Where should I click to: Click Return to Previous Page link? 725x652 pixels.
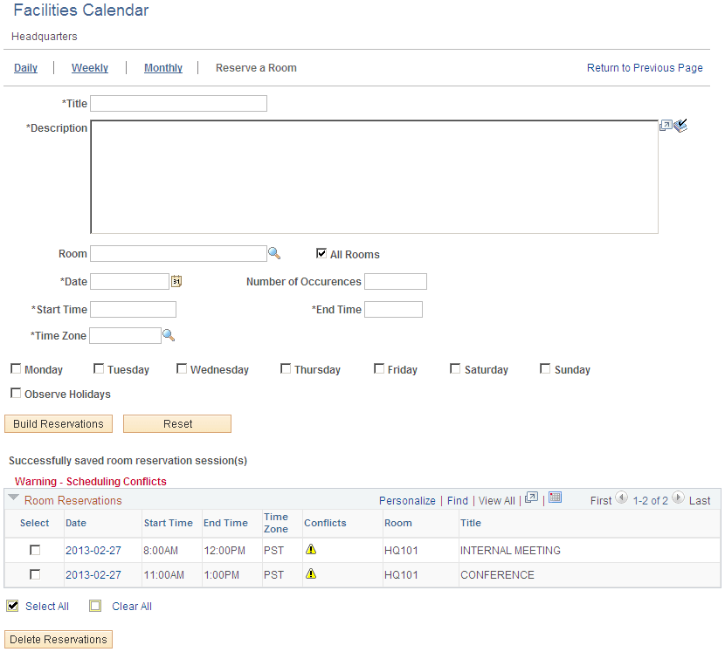pyautogui.click(x=645, y=68)
